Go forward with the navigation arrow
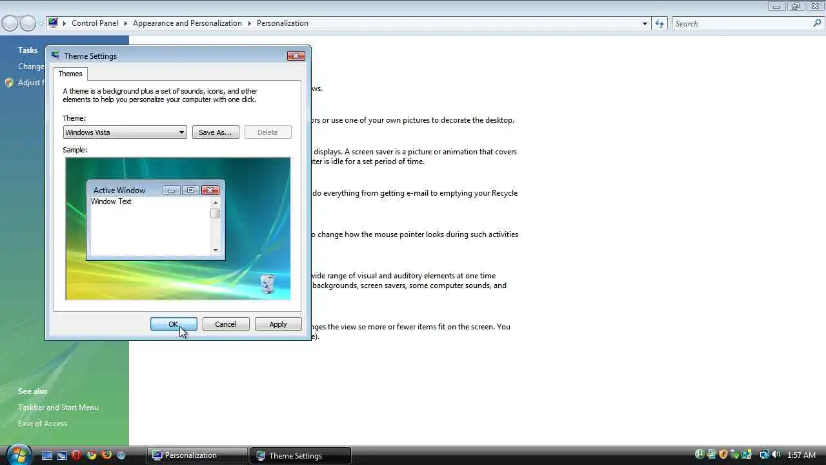826x465 pixels. [28, 23]
